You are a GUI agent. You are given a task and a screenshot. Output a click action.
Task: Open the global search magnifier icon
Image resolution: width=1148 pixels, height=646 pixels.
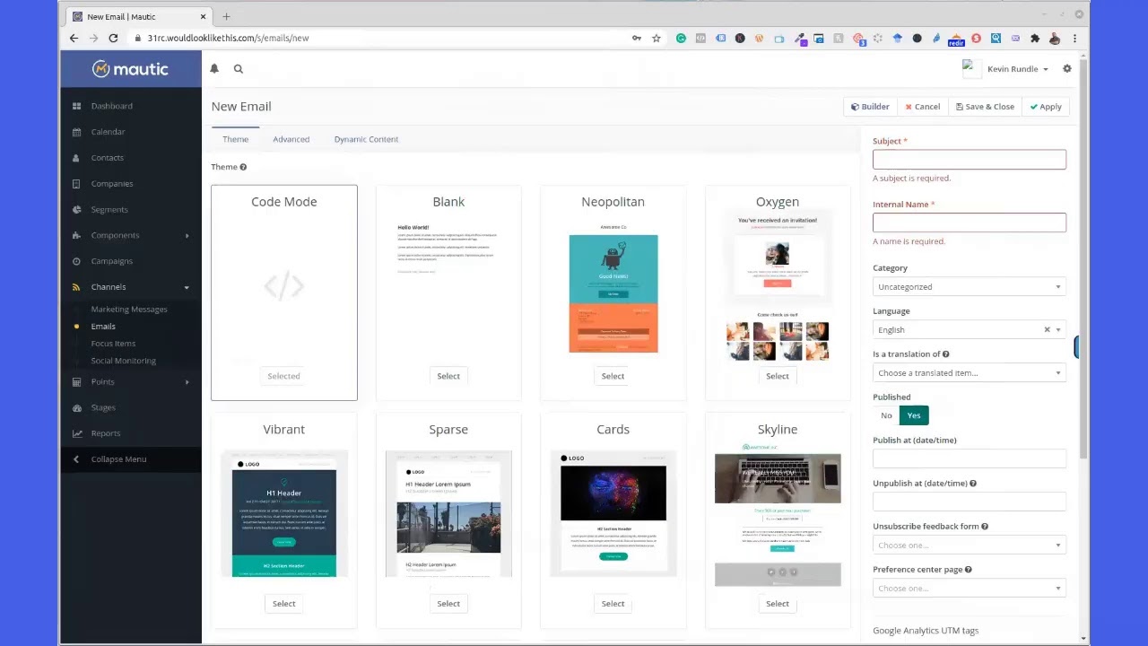[239, 69]
